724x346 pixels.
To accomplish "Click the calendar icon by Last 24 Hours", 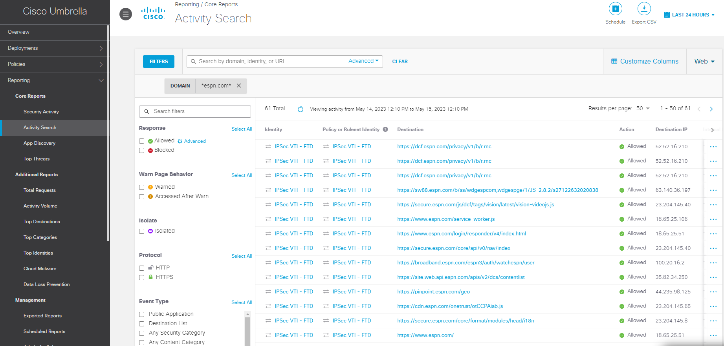I will [667, 15].
